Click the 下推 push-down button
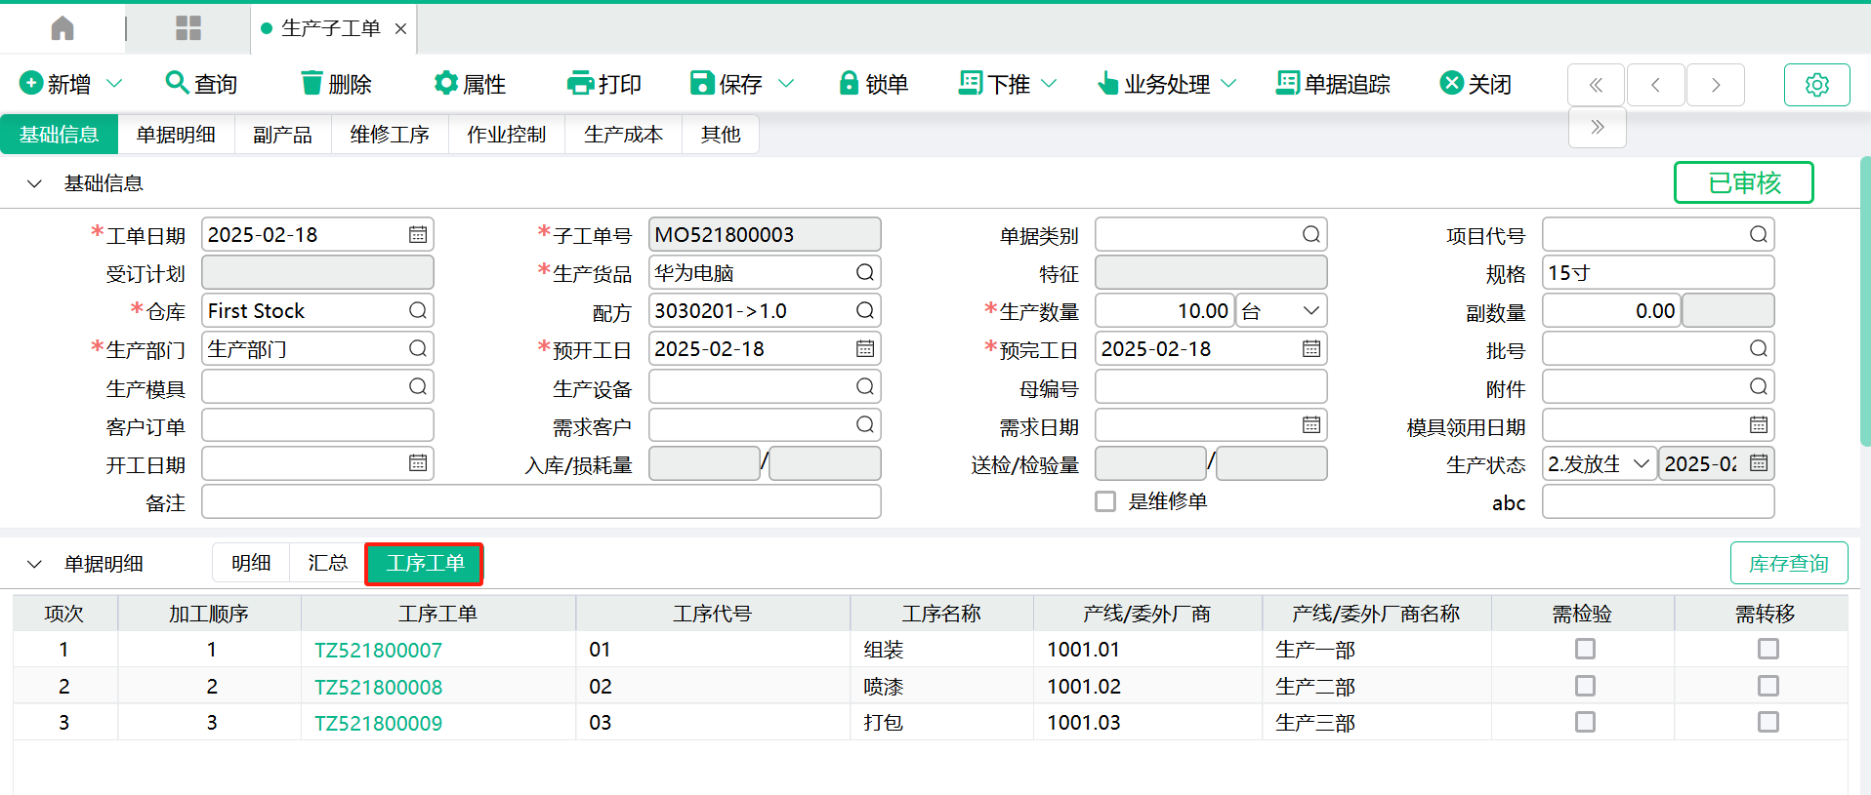The height and width of the screenshot is (795, 1871). click(994, 84)
